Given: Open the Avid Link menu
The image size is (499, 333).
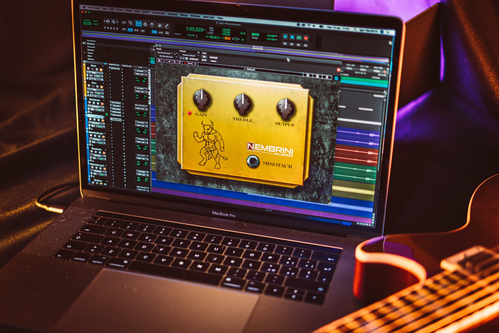Looking at the screenshot, I should click(x=209, y=17).
